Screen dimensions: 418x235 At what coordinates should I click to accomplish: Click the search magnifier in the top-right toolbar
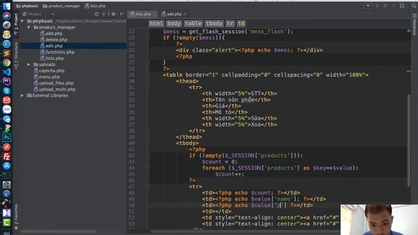click(x=414, y=6)
